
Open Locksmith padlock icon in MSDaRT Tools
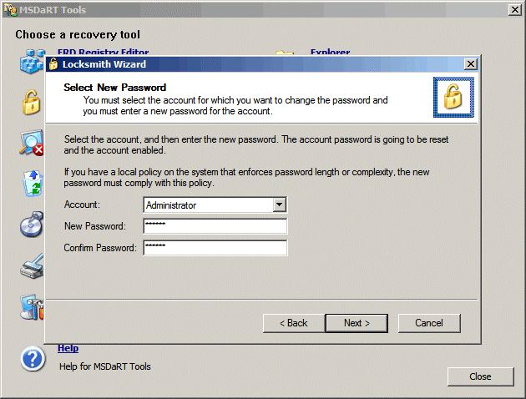(x=32, y=103)
